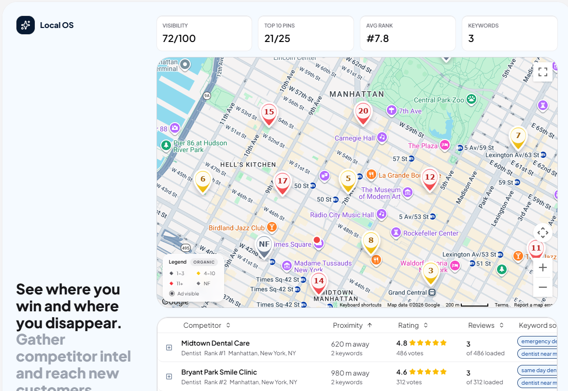The image size is (568, 391).
Task: Select the rank 14 red map pin
Action: [x=319, y=283]
